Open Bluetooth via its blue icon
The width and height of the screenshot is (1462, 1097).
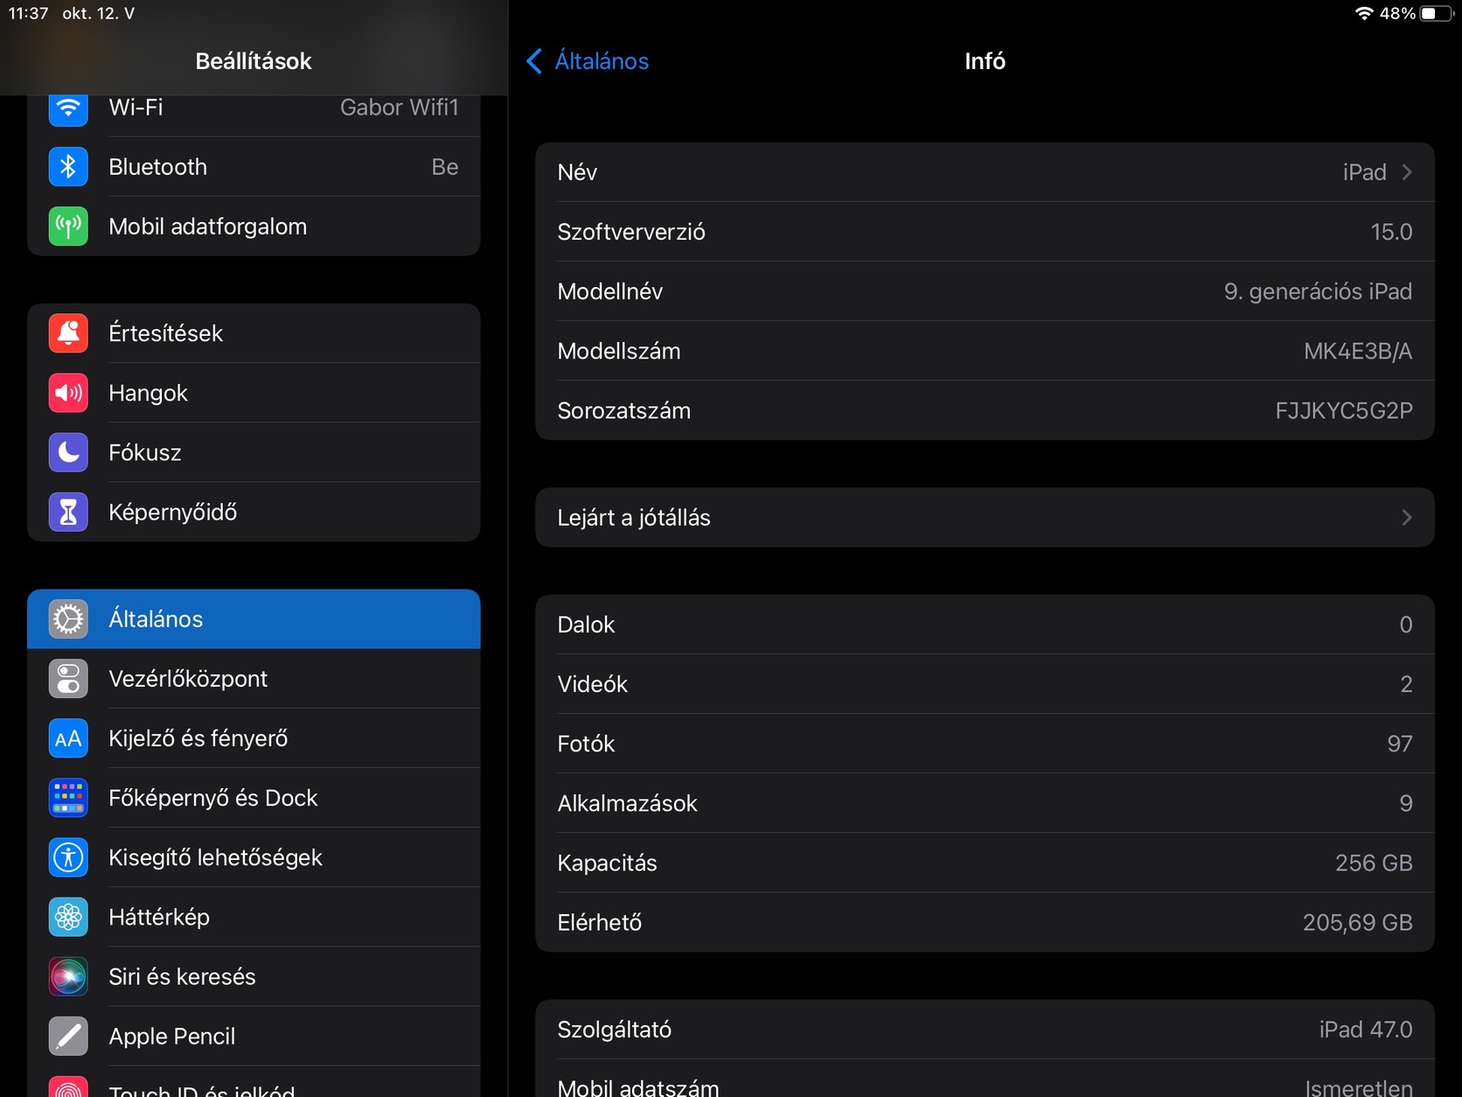pos(68,167)
